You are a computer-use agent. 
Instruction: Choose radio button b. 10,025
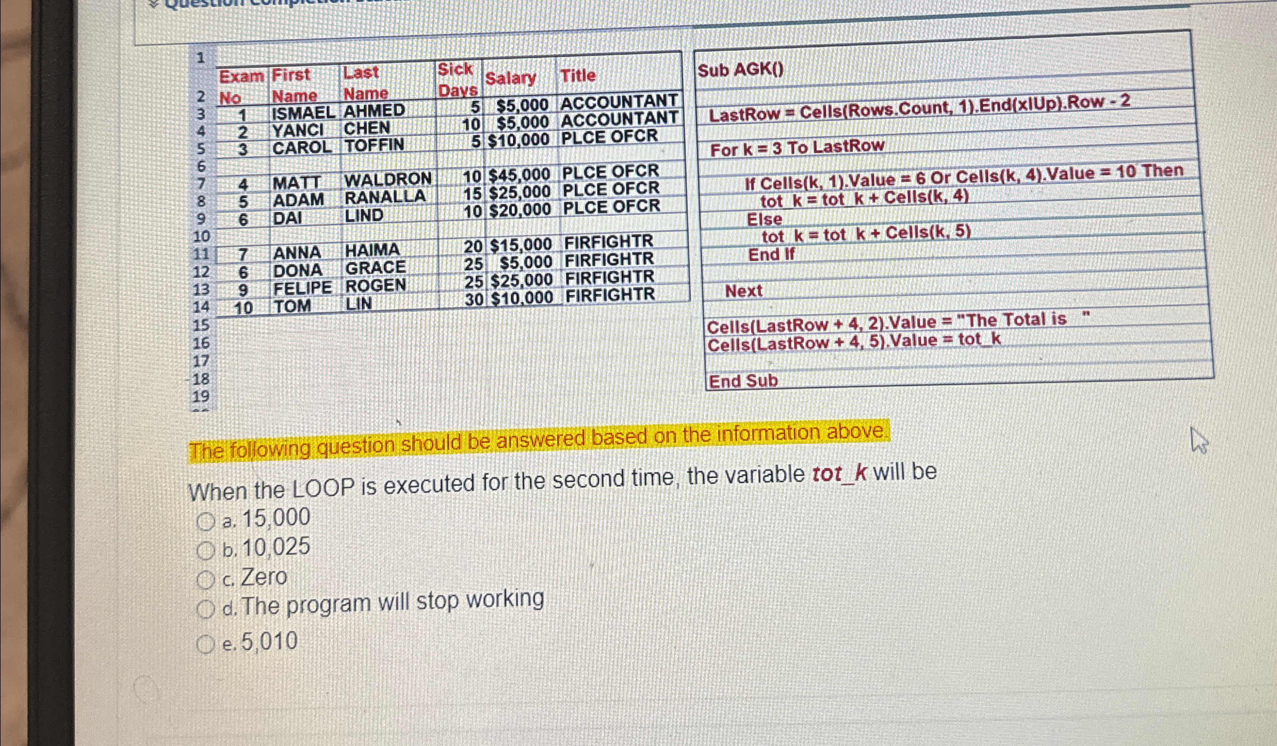(205, 550)
